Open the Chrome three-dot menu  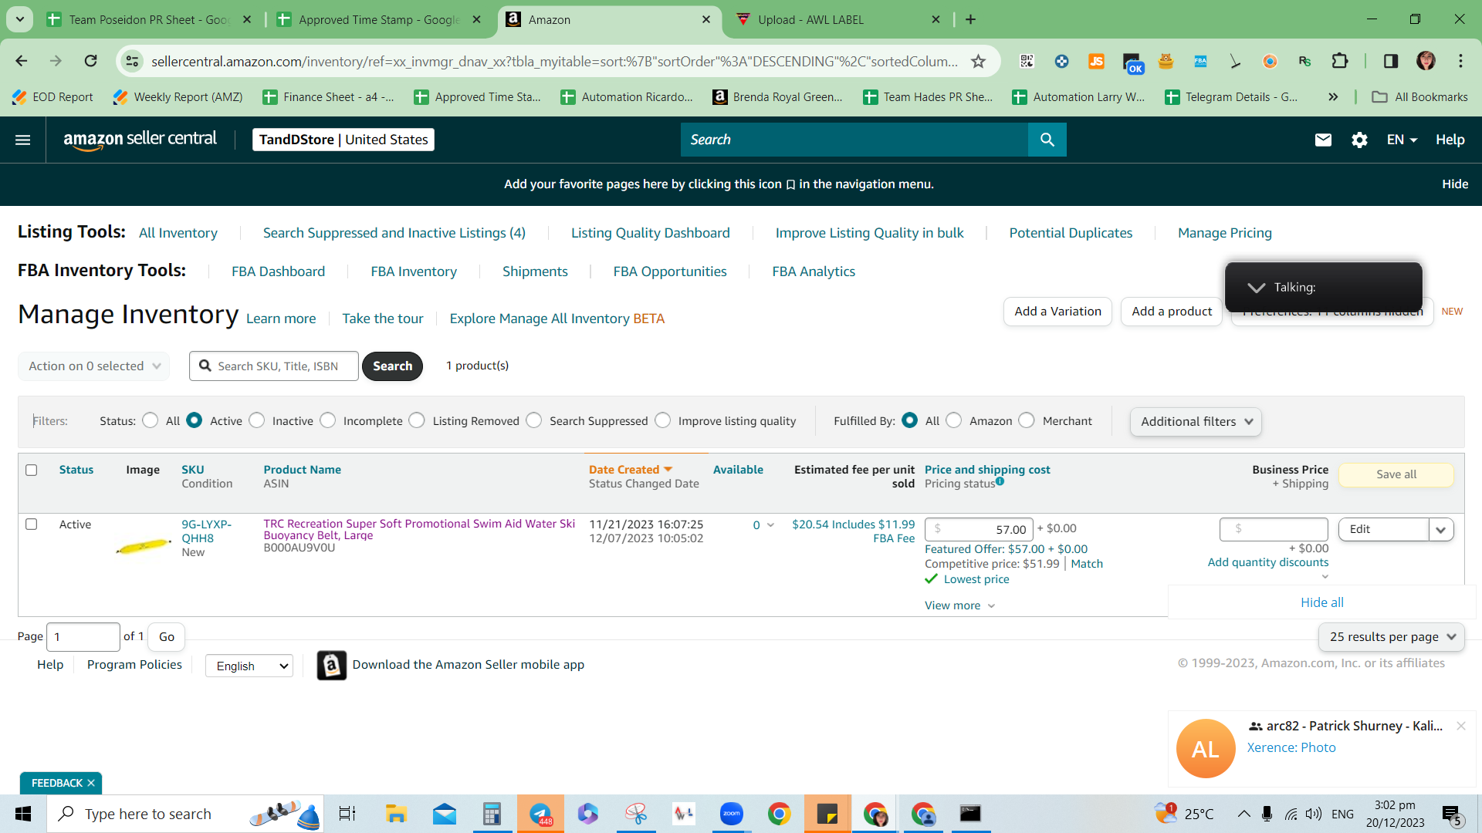coord(1460,61)
